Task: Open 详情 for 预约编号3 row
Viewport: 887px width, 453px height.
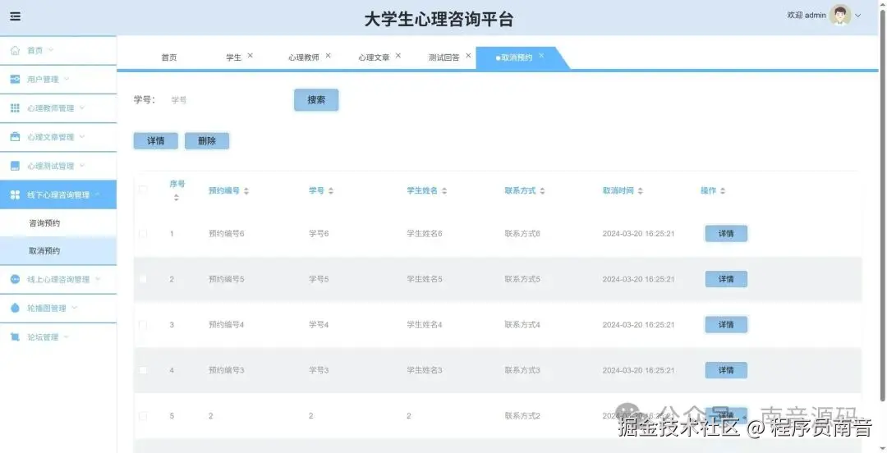Action: pos(726,370)
